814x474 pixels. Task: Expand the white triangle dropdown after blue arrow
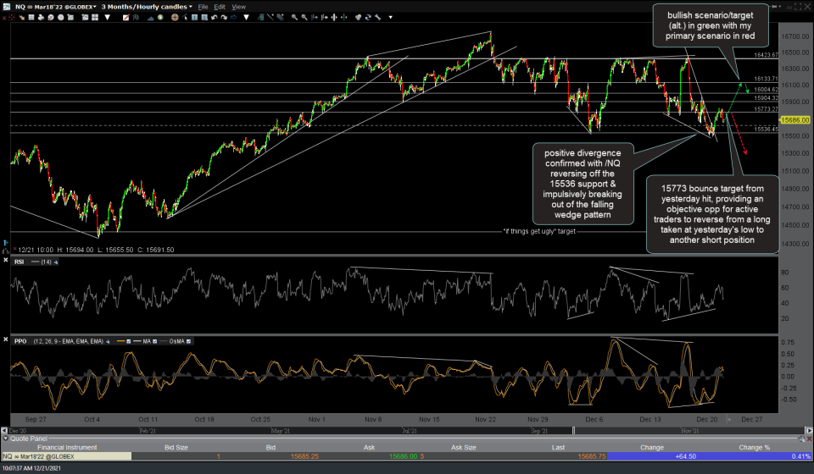point(246,17)
